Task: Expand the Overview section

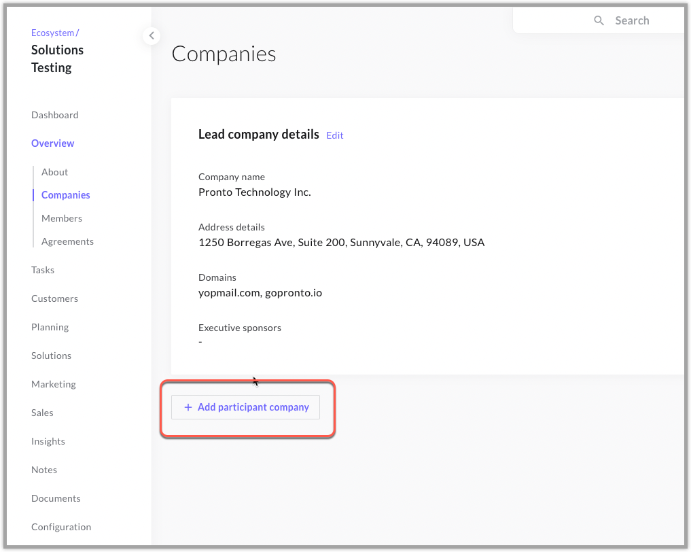Action: pos(53,143)
